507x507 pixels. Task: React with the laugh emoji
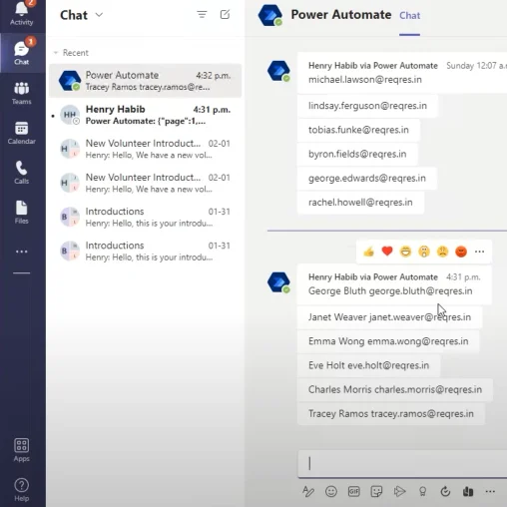(x=405, y=252)
